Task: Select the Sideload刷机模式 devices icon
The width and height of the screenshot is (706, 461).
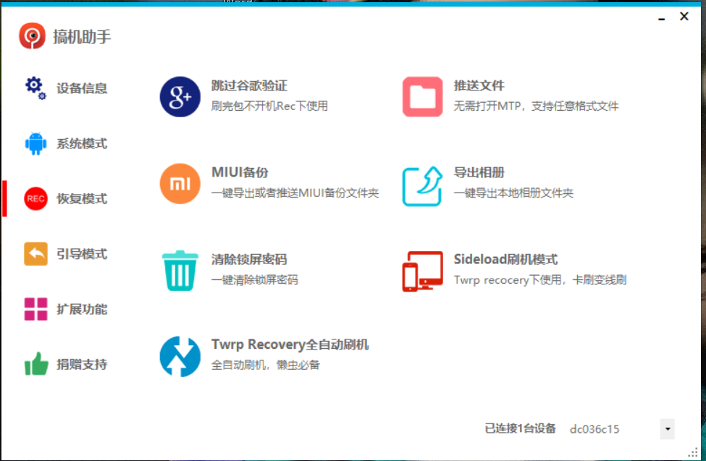Action: 424,270
